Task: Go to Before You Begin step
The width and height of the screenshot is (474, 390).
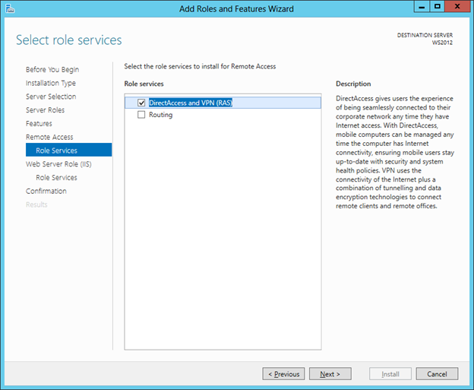Action: tap(52, 70)
